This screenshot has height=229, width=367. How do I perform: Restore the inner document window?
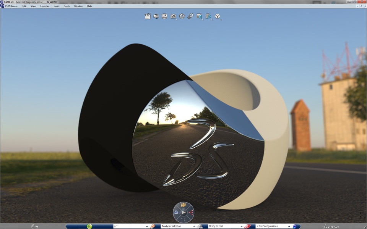(361, 6)
